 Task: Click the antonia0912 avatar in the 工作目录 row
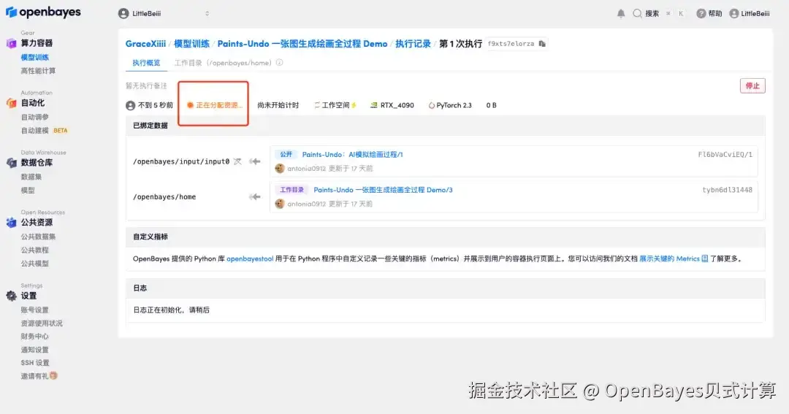click(280, 204)
